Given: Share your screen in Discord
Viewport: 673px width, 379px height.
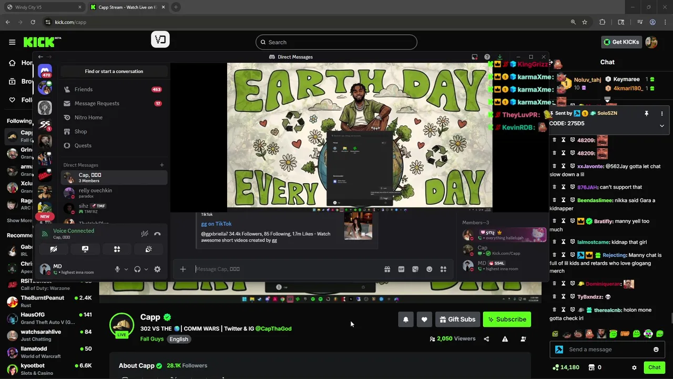Looking at the screenshot, I should click(x=85, y=249).
